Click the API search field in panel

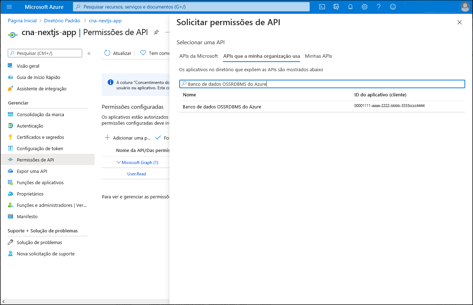pos(322,84)
